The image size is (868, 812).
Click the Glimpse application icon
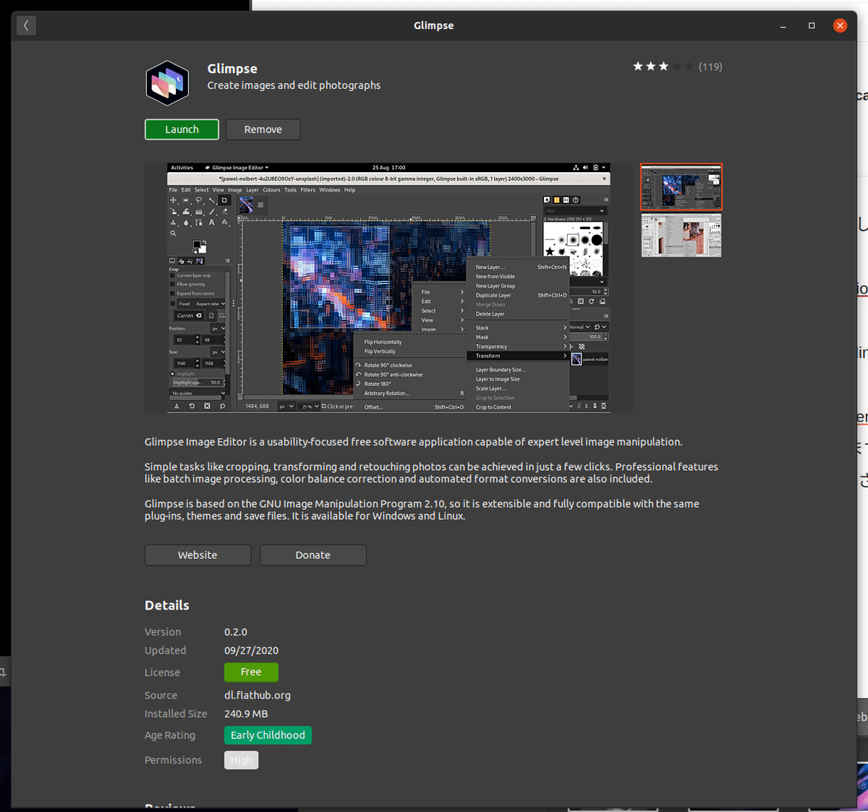click(x=167, y=82)
